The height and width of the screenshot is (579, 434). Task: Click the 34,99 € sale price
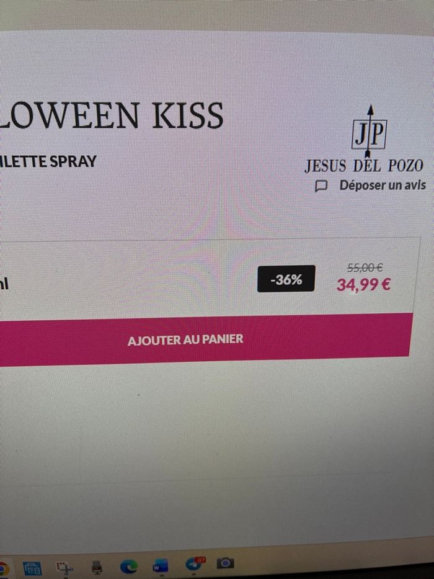(x=363, y=285)
